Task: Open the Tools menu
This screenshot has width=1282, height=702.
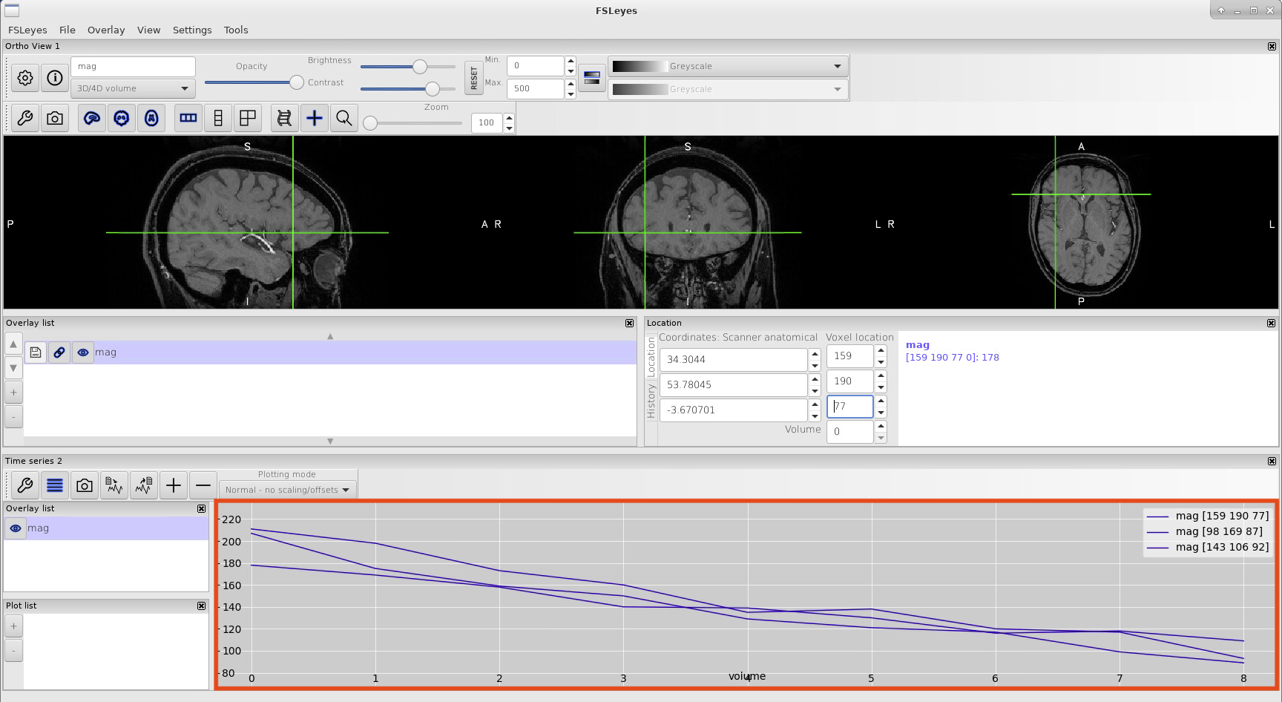Action: click(236, 30)
